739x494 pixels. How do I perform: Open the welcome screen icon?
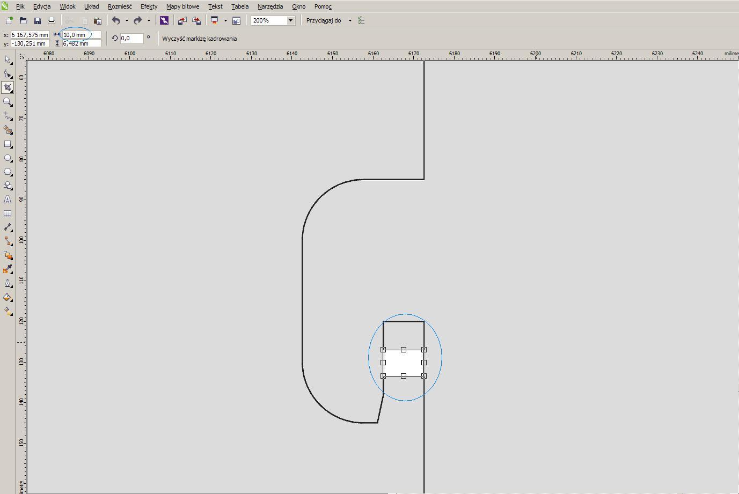pyautogui.click(x=236, y=20)
